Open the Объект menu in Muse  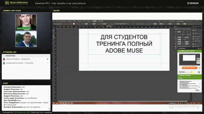[x=75, y=21]
